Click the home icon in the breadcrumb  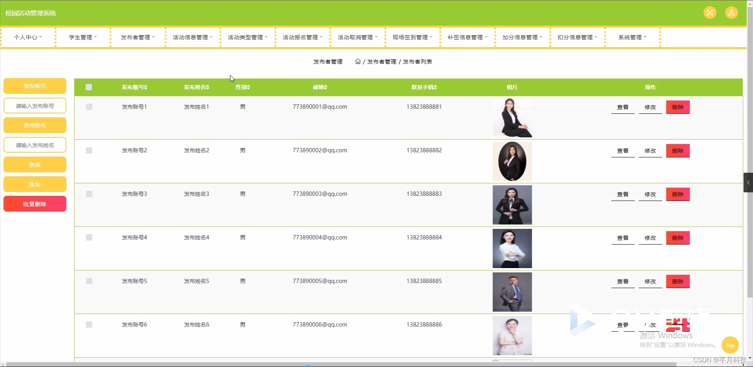click(357, 62)
